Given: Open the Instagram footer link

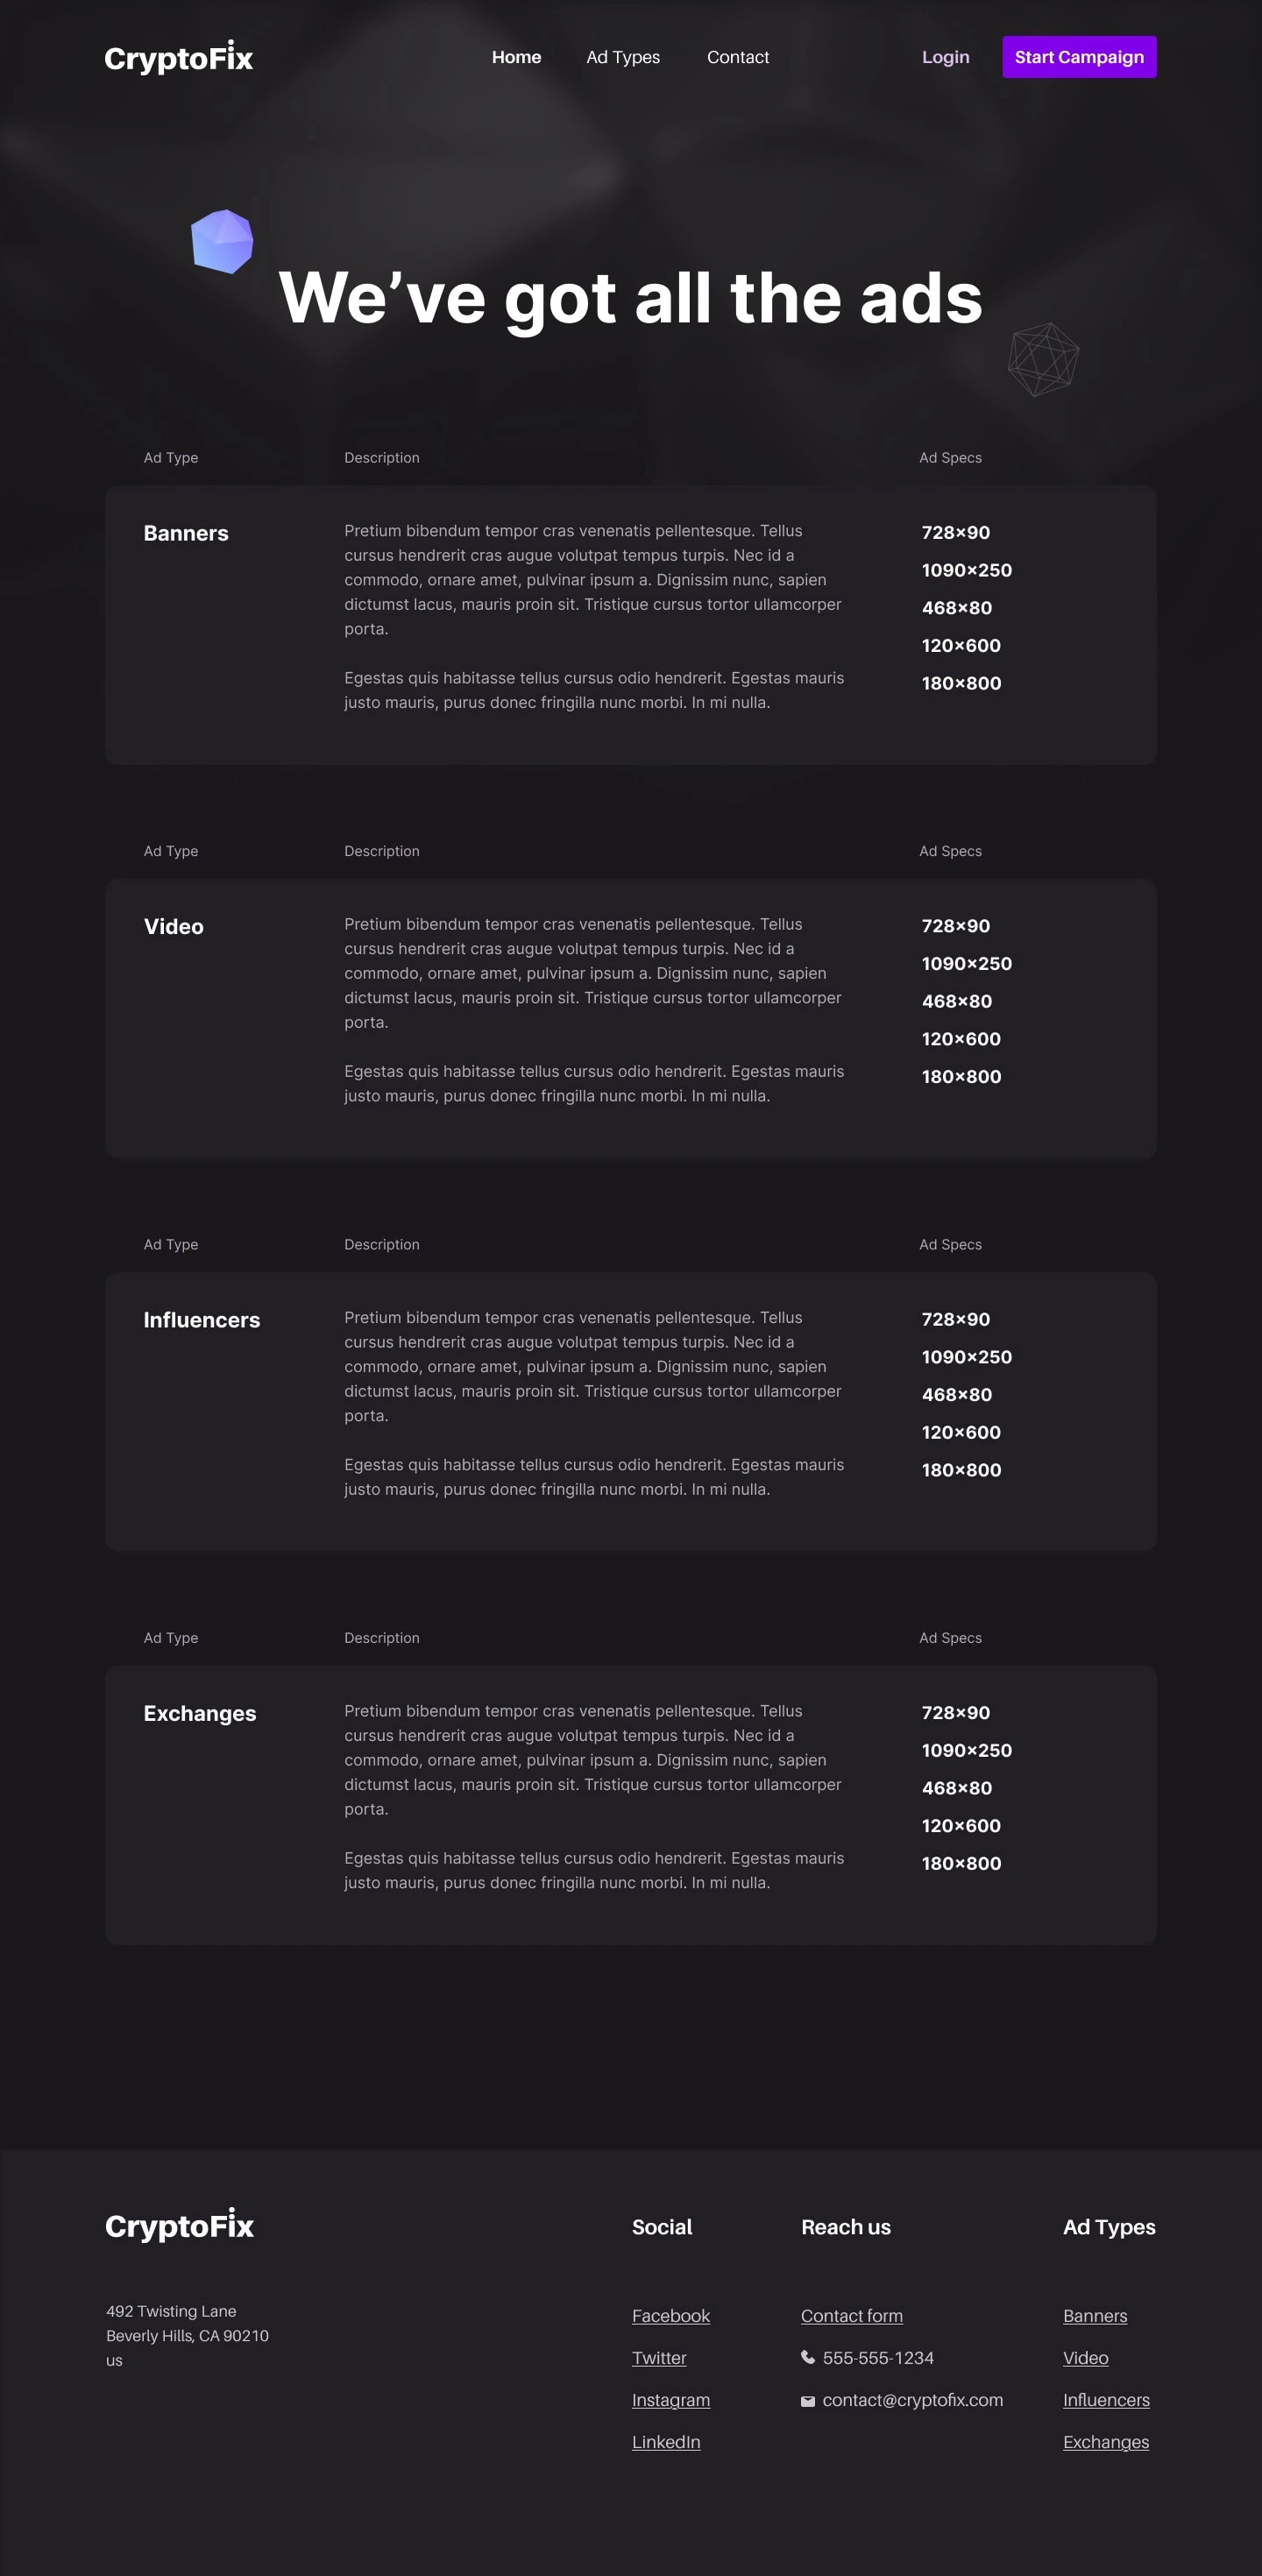Looking at the screenshot, I should coord(671,2400).
